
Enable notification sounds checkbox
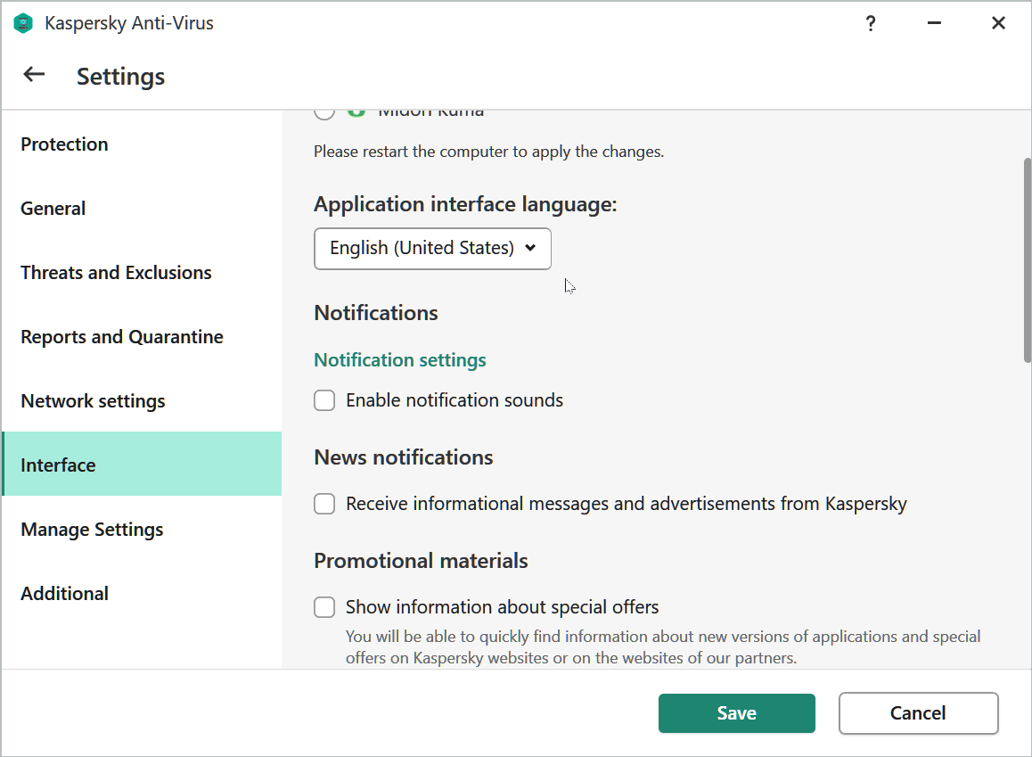click(x=324, y=400)
